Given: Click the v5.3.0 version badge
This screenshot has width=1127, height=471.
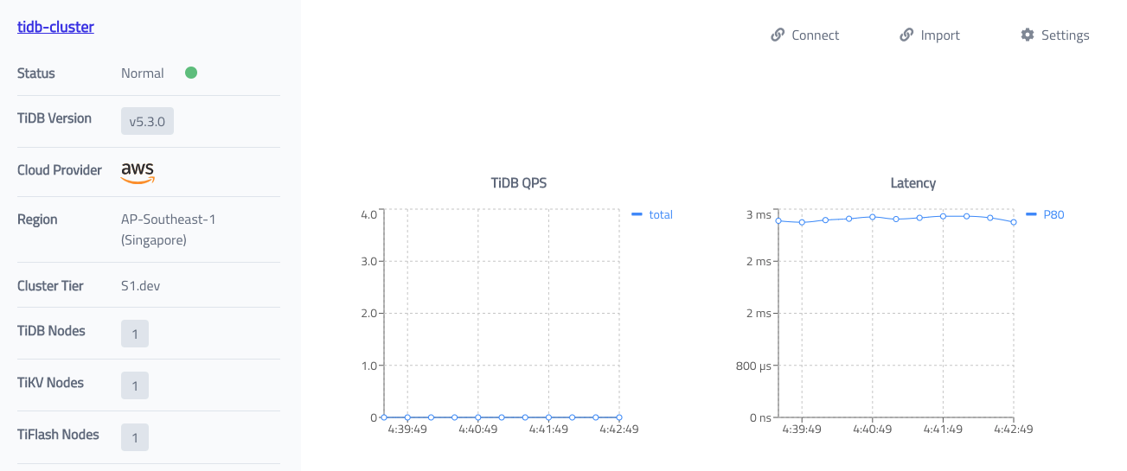Looking at the screenshot, I should [147, 122].
